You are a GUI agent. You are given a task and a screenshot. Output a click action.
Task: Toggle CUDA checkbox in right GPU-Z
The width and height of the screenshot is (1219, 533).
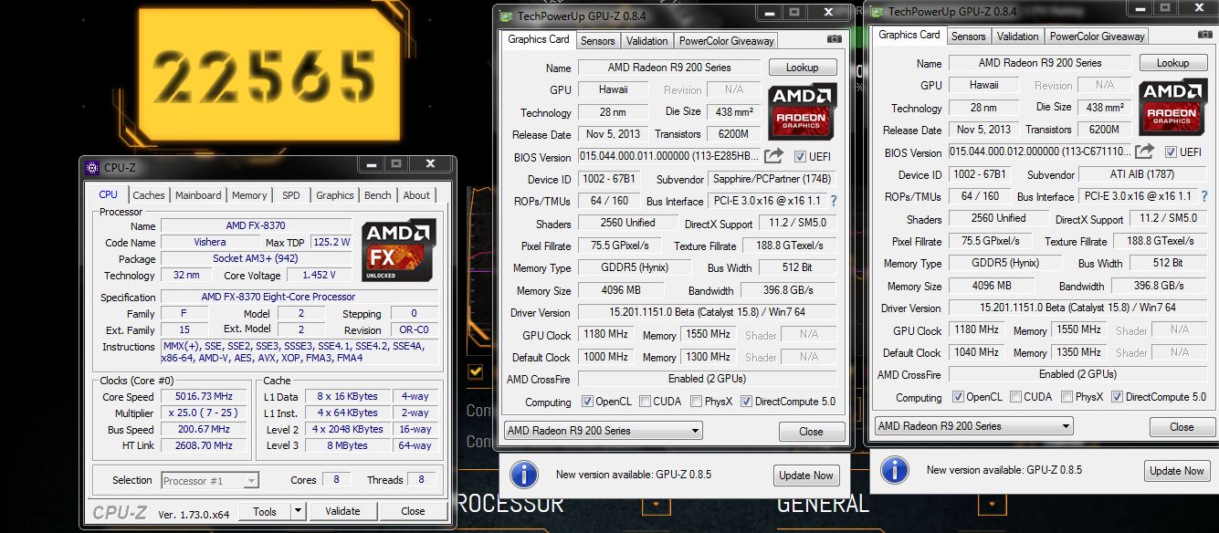click(1015, 397)
